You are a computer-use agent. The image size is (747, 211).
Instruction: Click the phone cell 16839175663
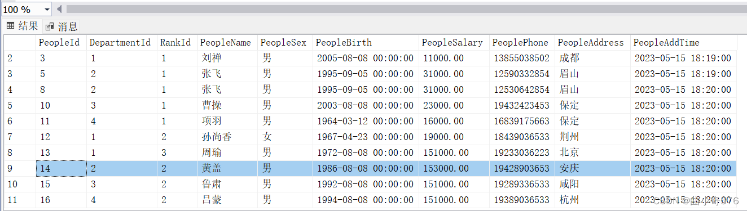coord(522,121)
